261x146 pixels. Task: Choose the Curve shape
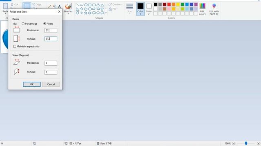[x=82, y=5]
